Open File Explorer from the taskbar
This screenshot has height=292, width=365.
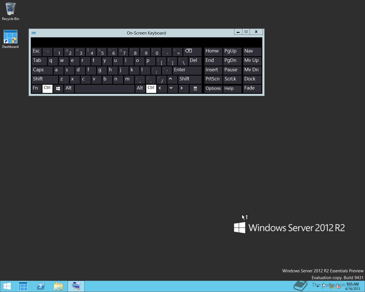tap(58, 286)
